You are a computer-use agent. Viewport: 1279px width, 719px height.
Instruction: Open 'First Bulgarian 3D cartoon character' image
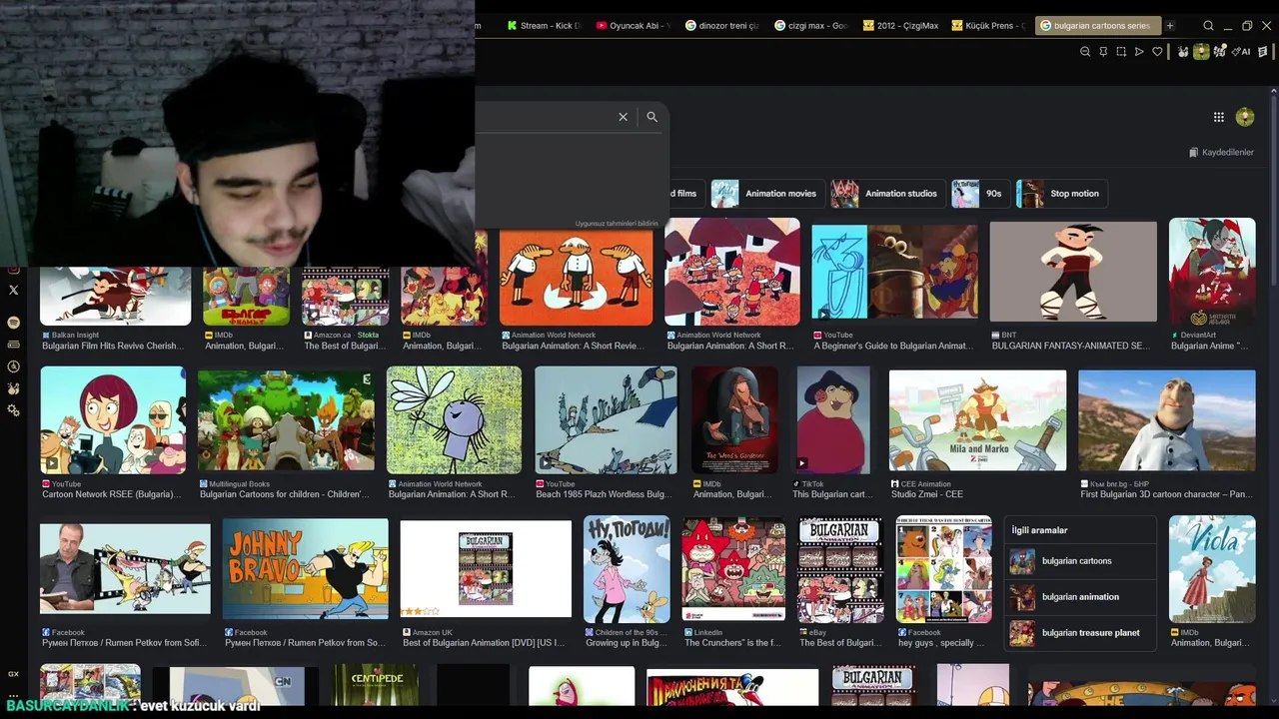point(1167,420)
